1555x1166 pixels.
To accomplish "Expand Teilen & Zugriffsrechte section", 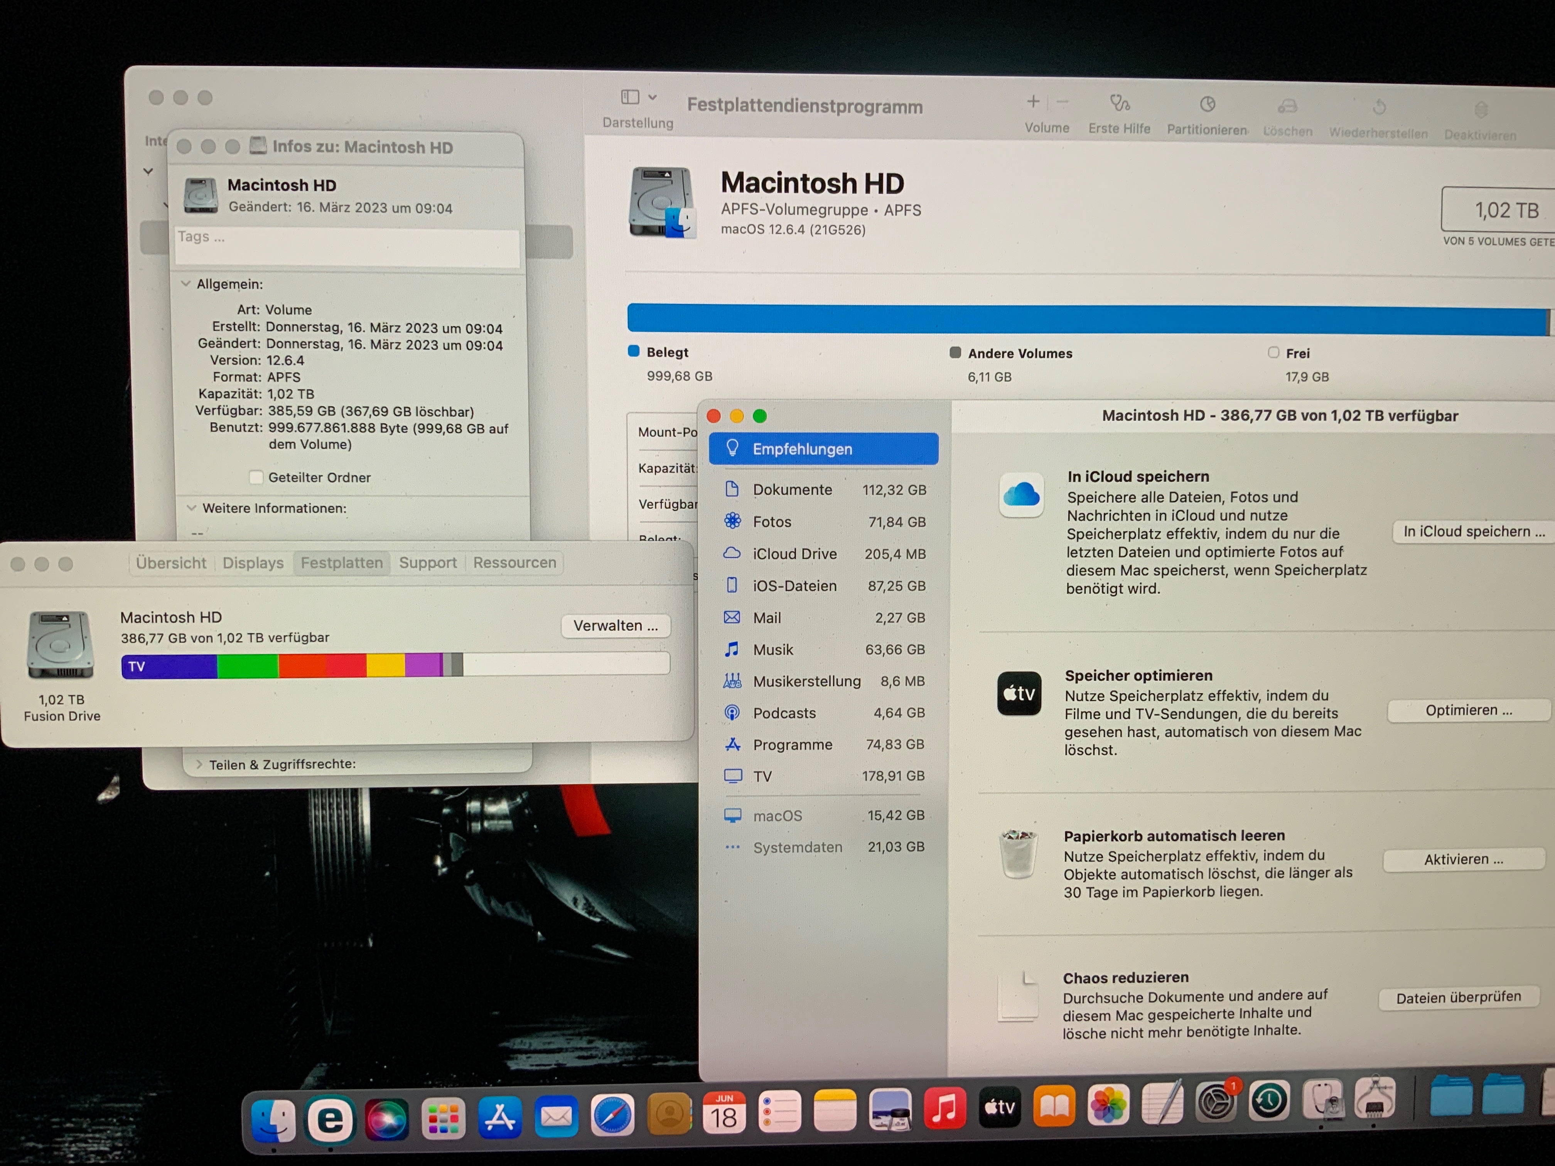I will click(199, 764).
